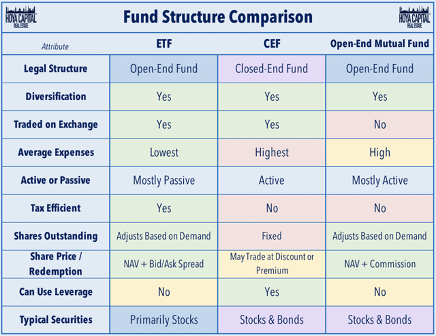The height and width of the screenshot is (336, 436).
Task: Click the Closed-End Fund cell
Action: coord(271,69)
